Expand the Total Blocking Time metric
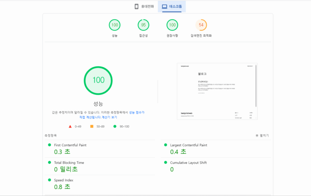This screenshot has height=196, width=311. point(69,163)
